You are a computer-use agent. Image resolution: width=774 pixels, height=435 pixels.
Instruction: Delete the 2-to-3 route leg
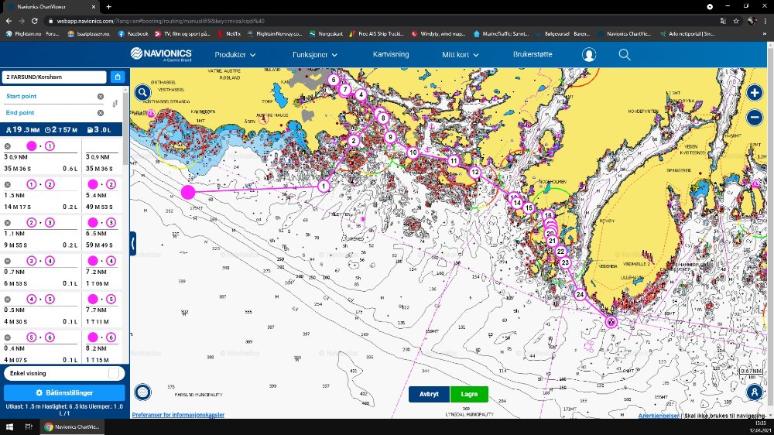[x=8, y=223]
